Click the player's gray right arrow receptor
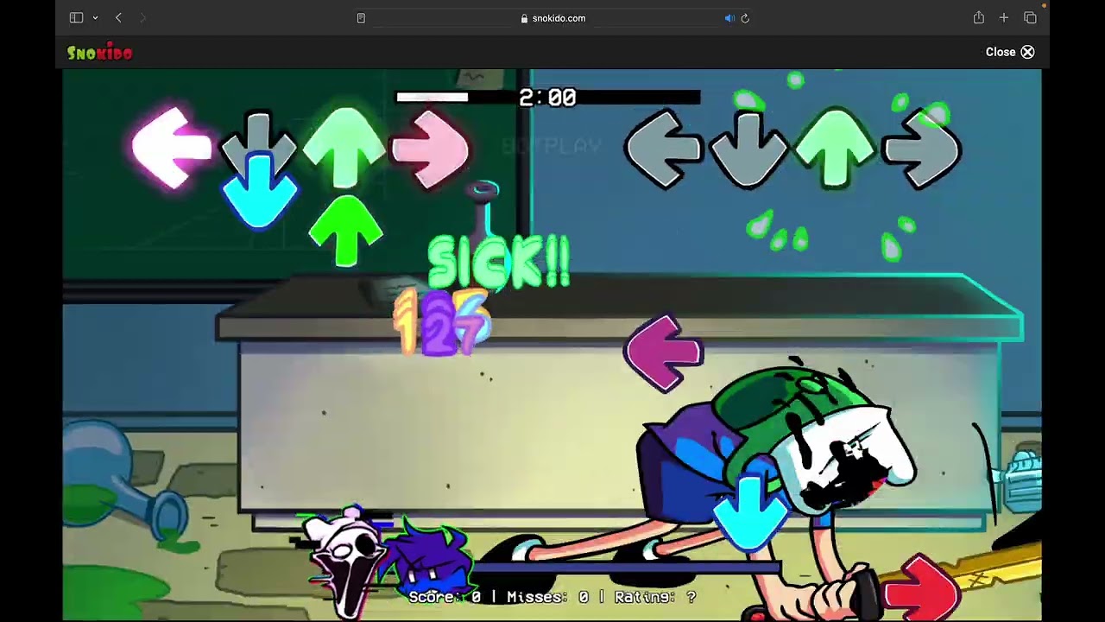Screen dimensions: 1105x622 921,150
